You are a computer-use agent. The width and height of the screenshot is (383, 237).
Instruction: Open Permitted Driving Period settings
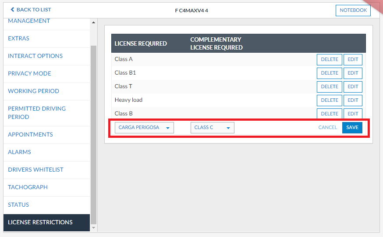(x=37, y=113)
